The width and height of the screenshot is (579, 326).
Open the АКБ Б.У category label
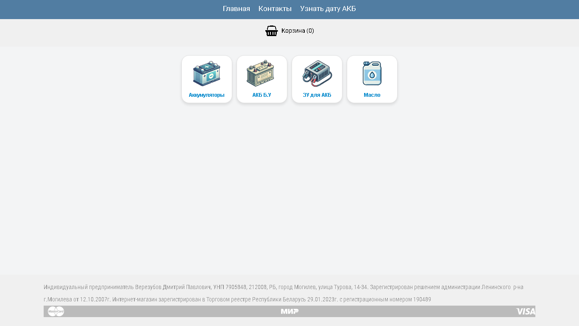[262, 95]
